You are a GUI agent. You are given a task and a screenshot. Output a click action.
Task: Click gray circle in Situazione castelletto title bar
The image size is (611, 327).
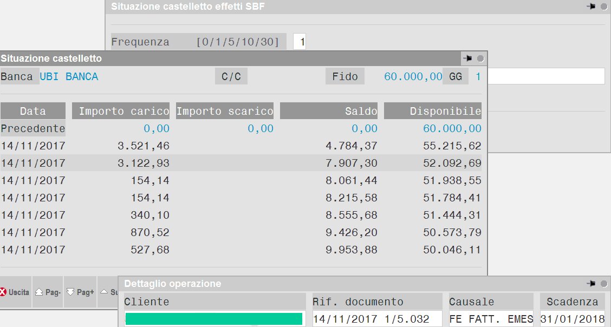(480, 58)
